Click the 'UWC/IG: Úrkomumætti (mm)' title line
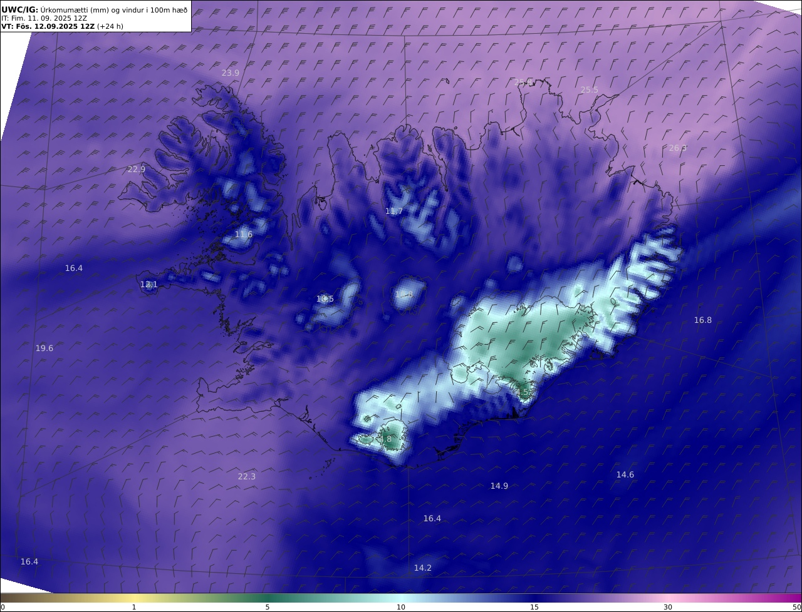Screen dimensions: 802x612 point(95,9)
